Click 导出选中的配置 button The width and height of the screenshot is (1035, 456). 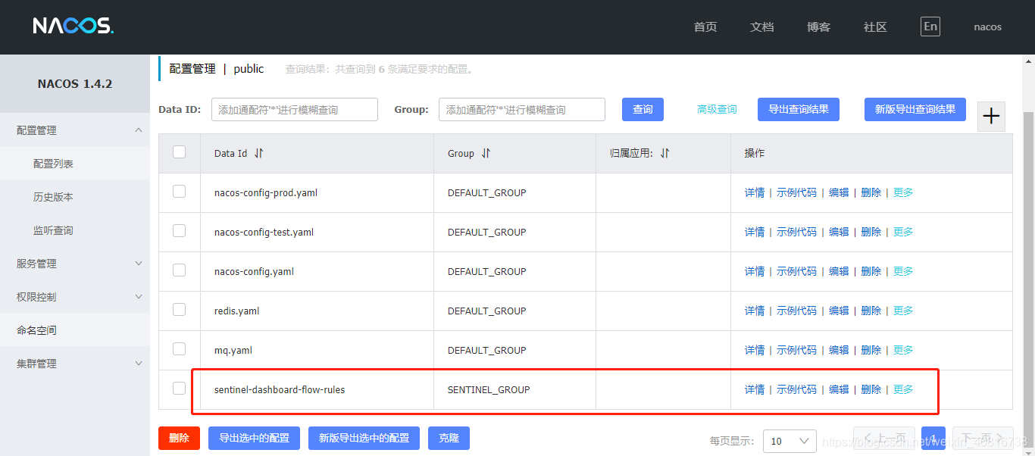pyautogui.click(x=254, y=438)
